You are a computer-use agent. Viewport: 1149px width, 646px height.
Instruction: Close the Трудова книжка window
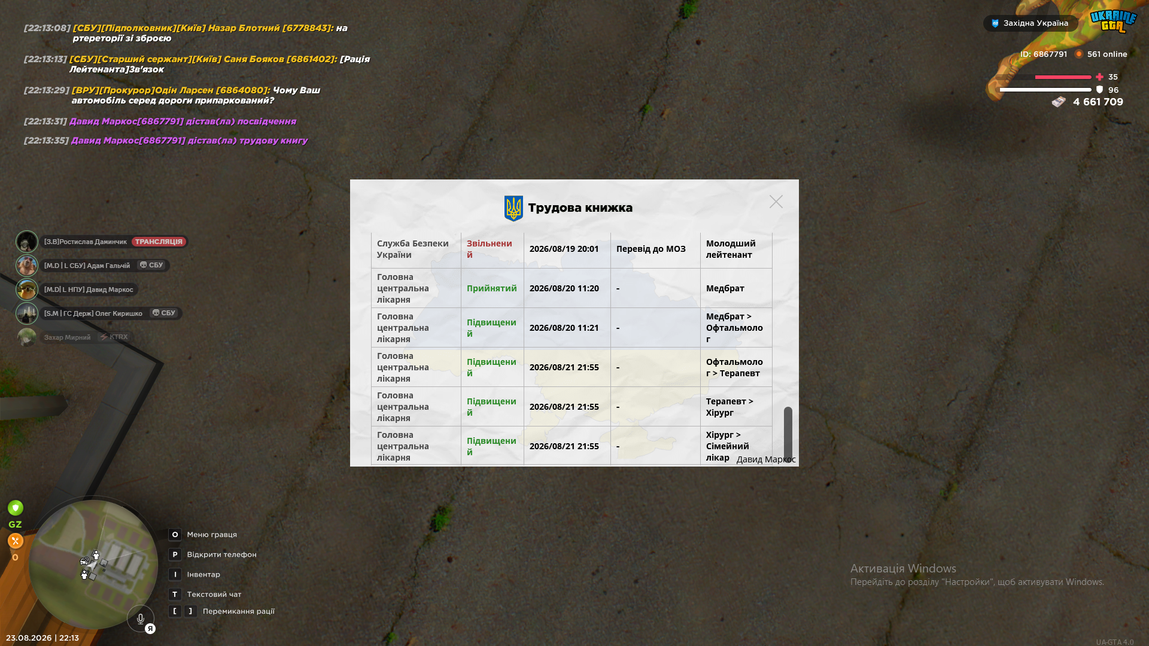click(x=776, y=202)
